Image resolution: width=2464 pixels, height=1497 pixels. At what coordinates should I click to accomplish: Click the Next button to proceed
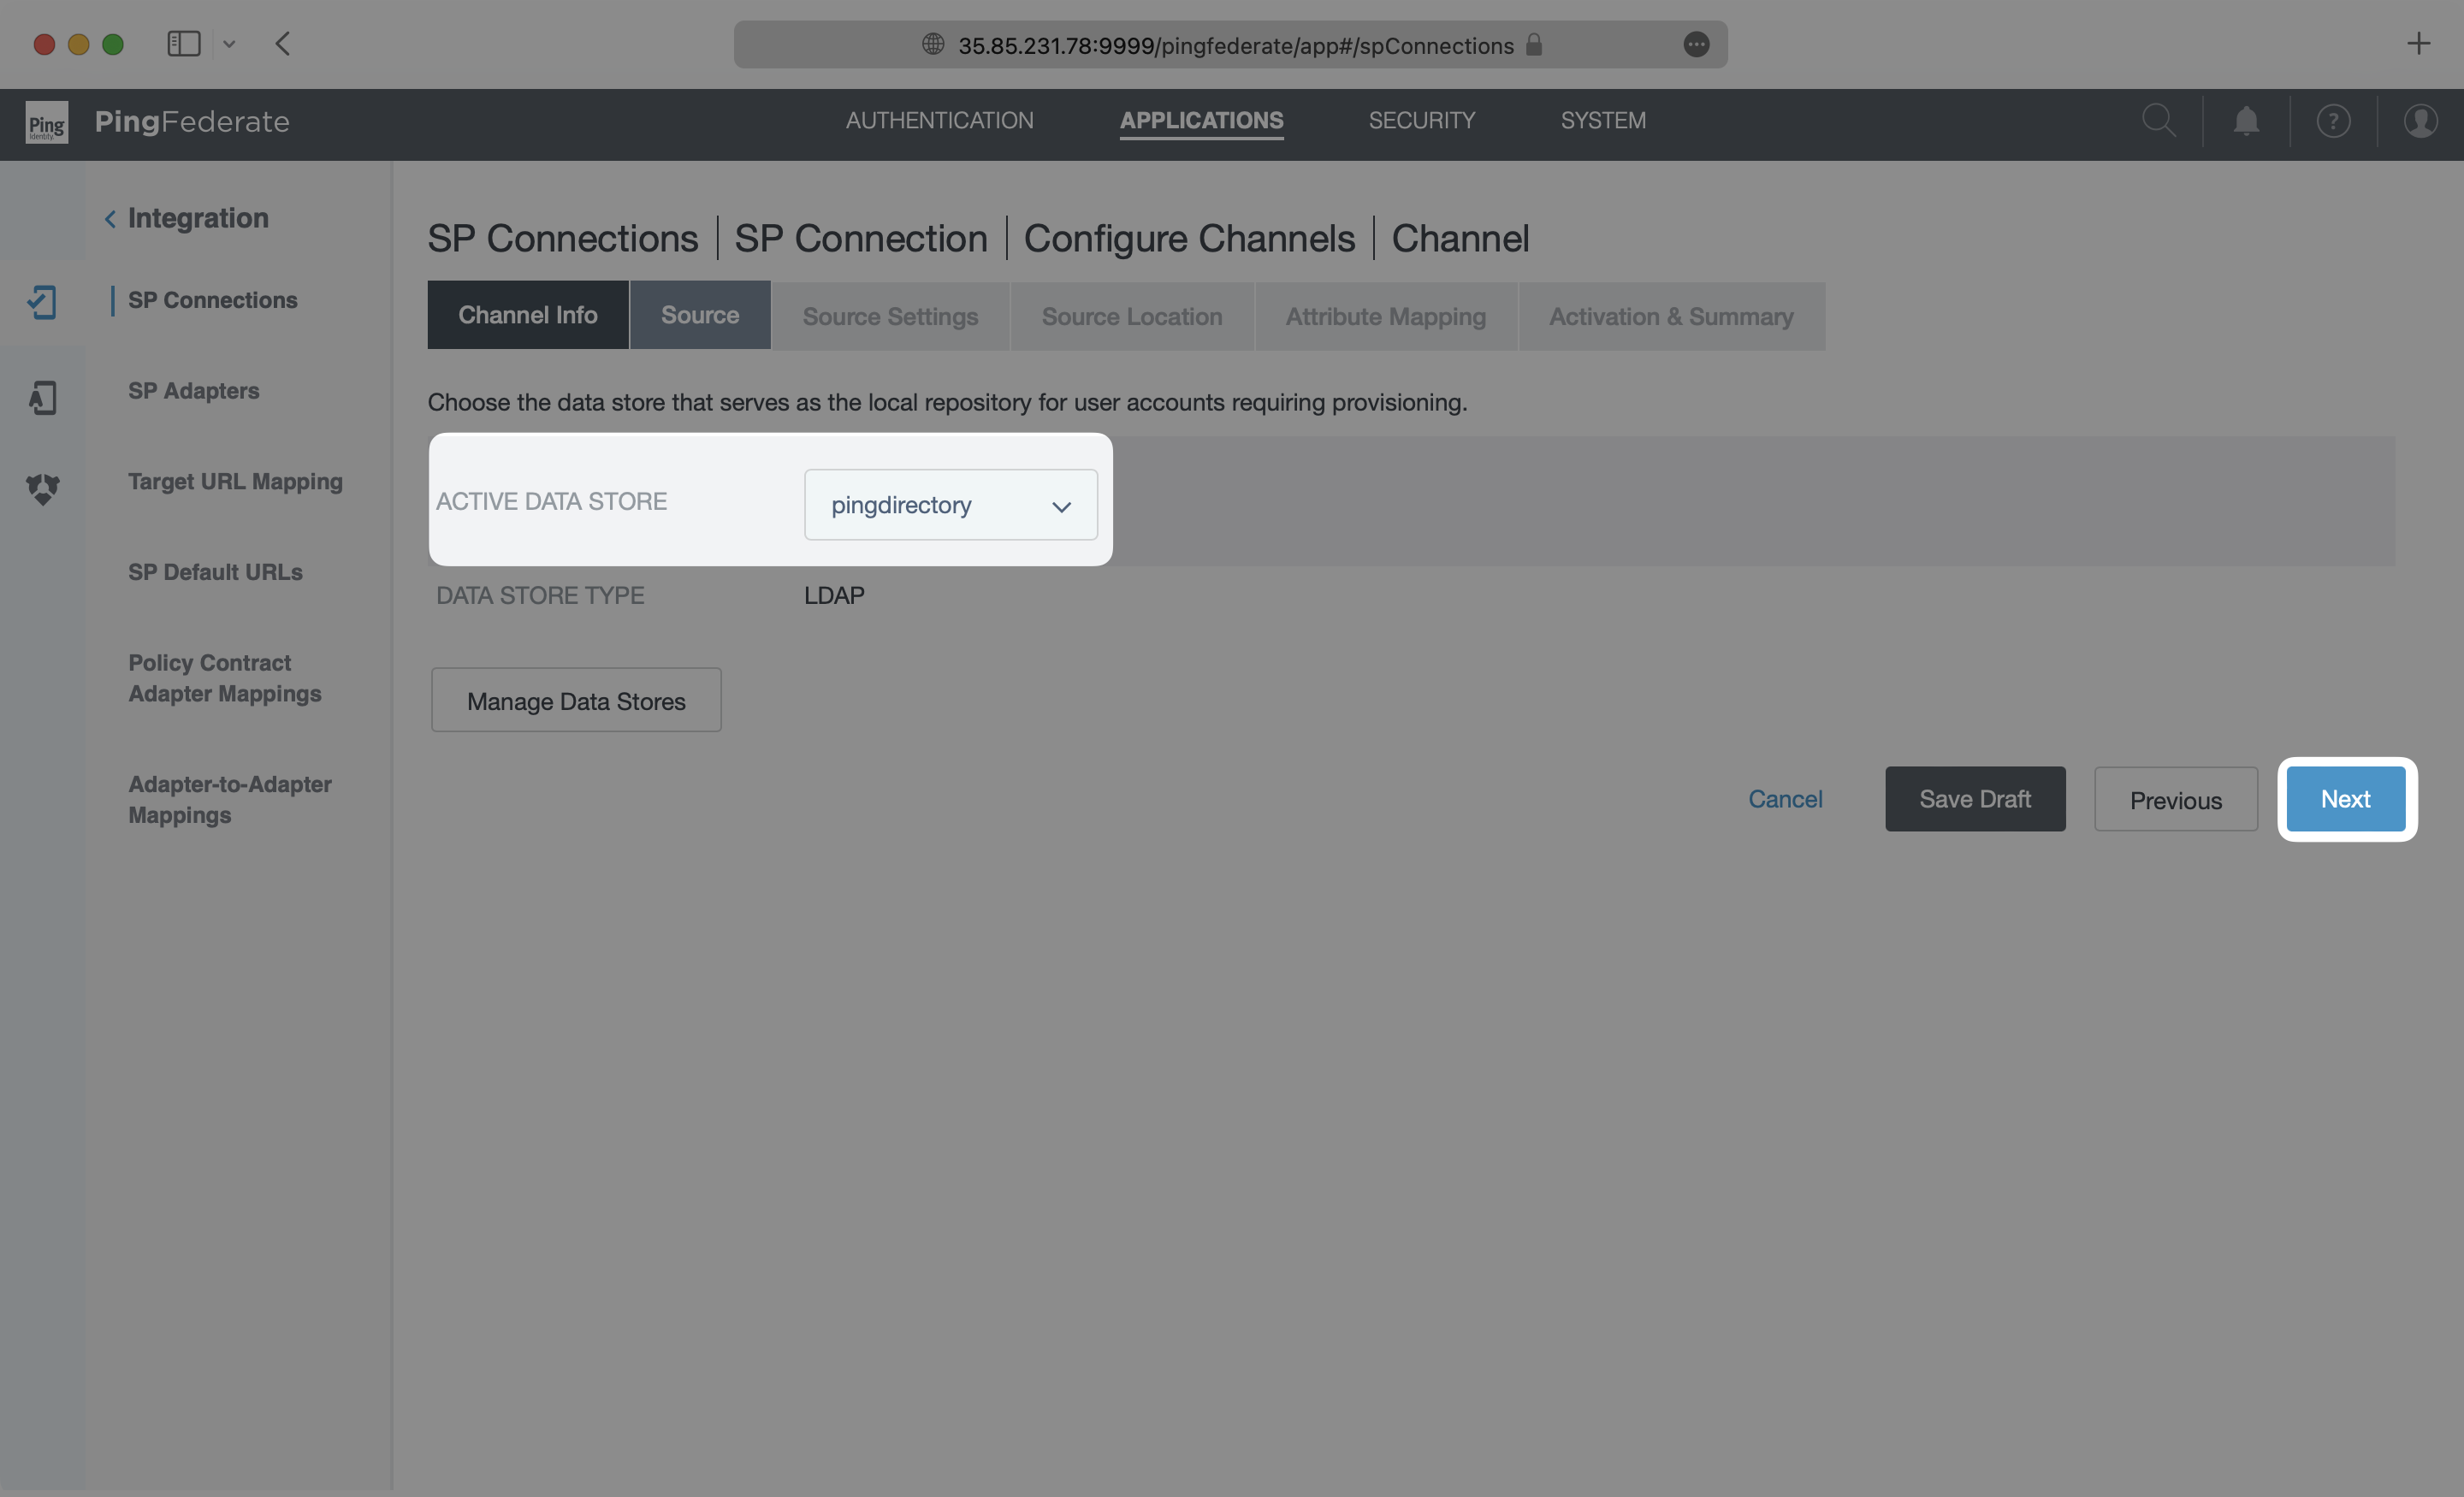(x=2346, y=799)
